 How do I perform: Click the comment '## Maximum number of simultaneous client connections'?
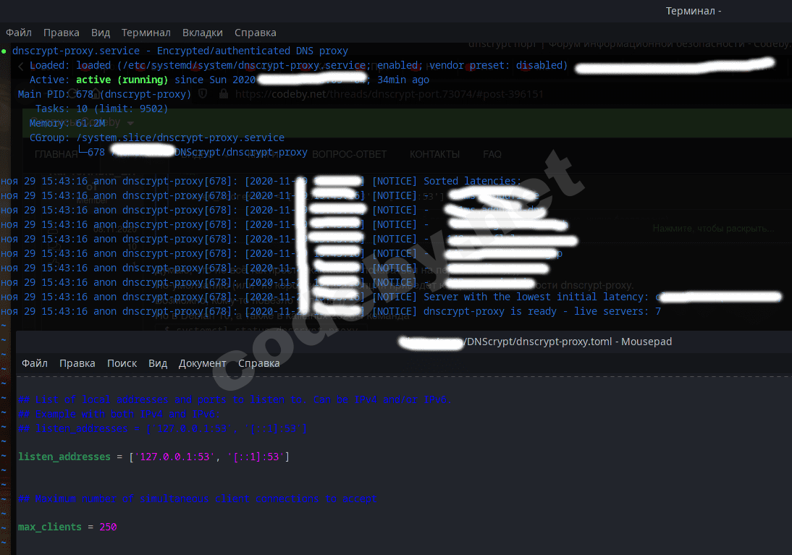pyautogui.click(x=198, y=499)
